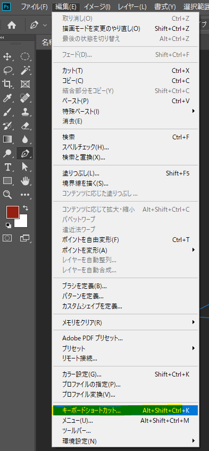Click the Photoshop Ps logo
This screenshot has height=451, width=209.
[6, 6]
